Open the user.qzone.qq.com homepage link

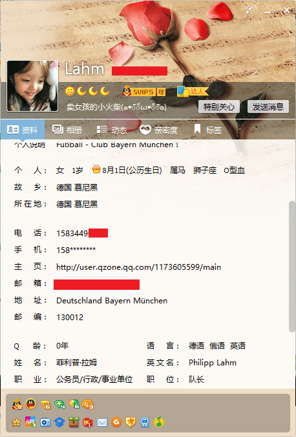coord(139,267)
